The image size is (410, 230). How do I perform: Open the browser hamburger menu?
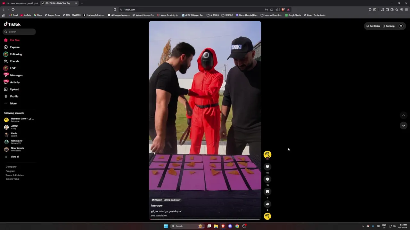tap(406, 10)
